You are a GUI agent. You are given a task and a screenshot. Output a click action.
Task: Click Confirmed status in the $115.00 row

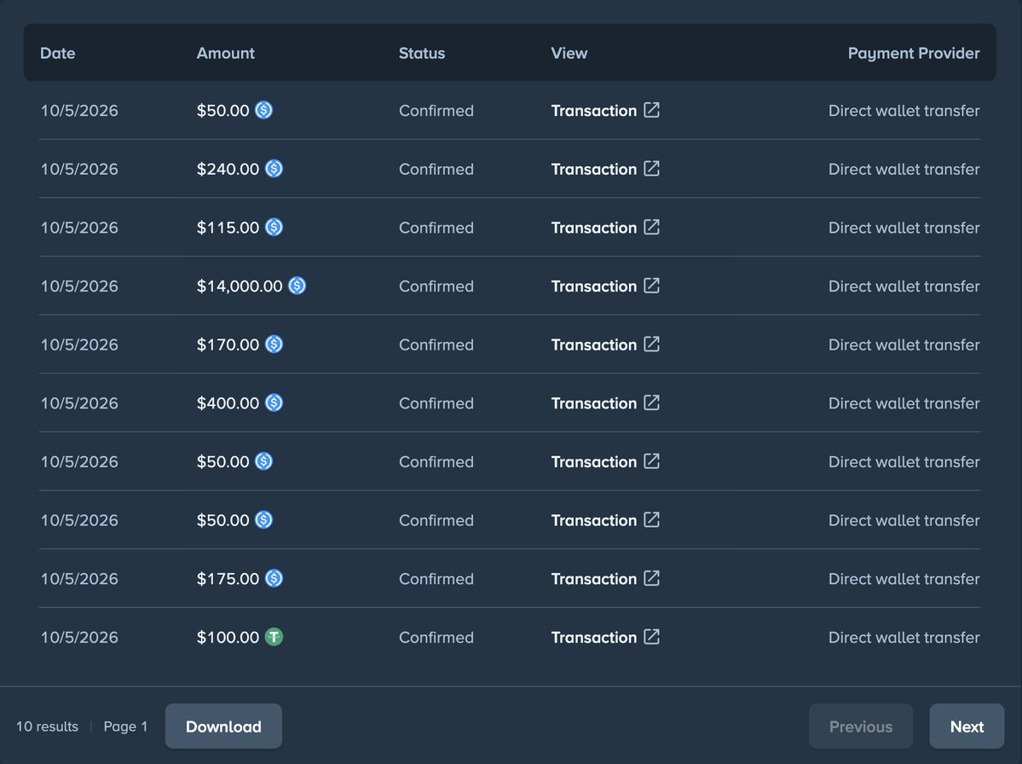[x=436, y=228]
